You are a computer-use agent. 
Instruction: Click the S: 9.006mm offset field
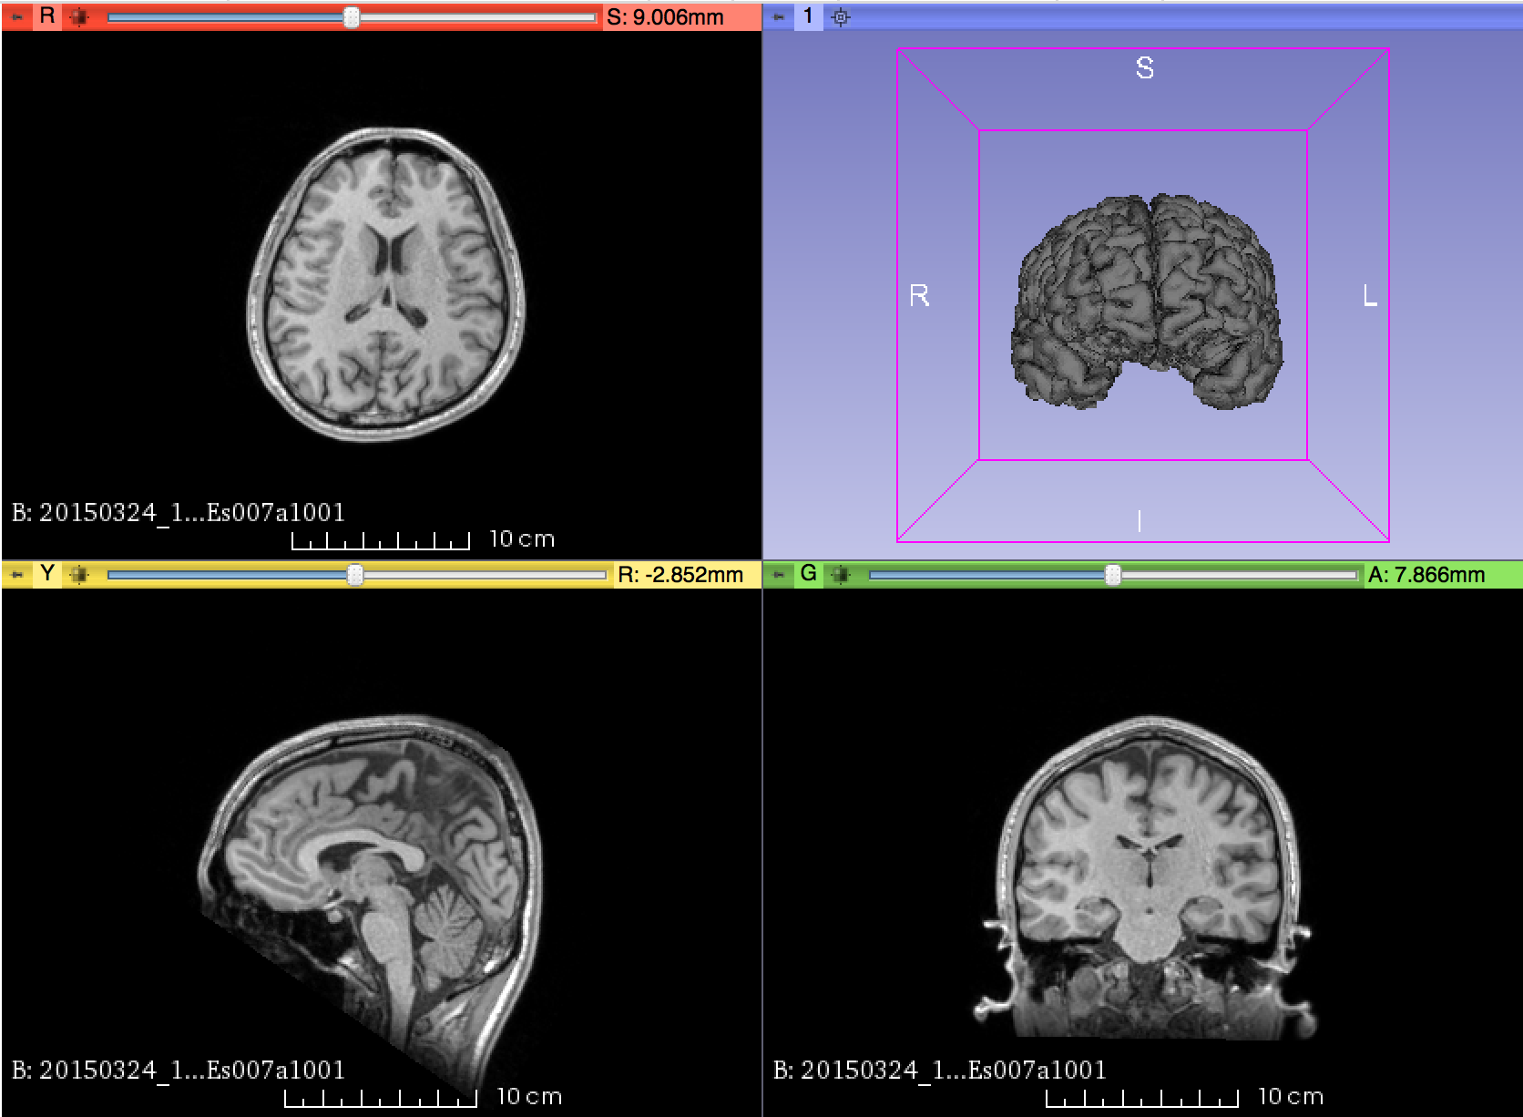coord(680,17)
